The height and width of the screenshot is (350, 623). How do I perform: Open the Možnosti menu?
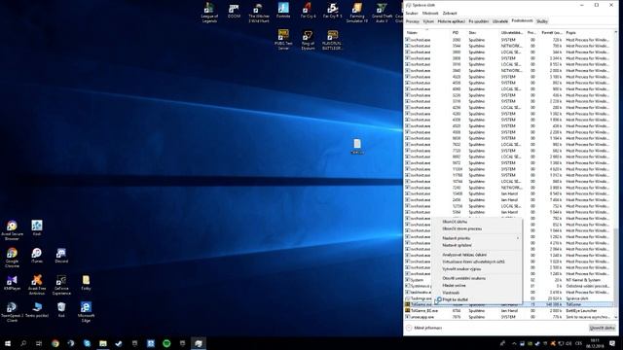tap(430, 13)
